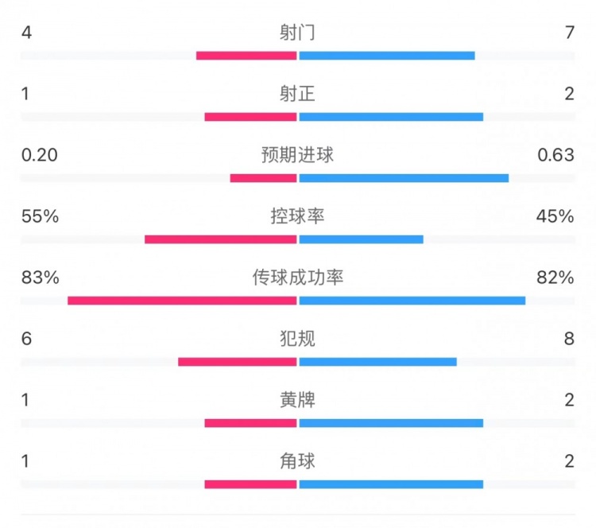Click the pink 控球率 bar
The width and height of the screenshot is (596, 528).
click(221, 239)
